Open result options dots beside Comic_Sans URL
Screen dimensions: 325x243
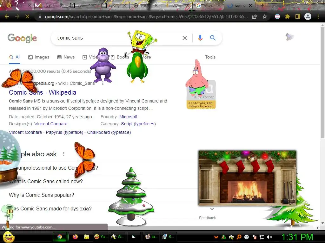[x=103, y=83]
